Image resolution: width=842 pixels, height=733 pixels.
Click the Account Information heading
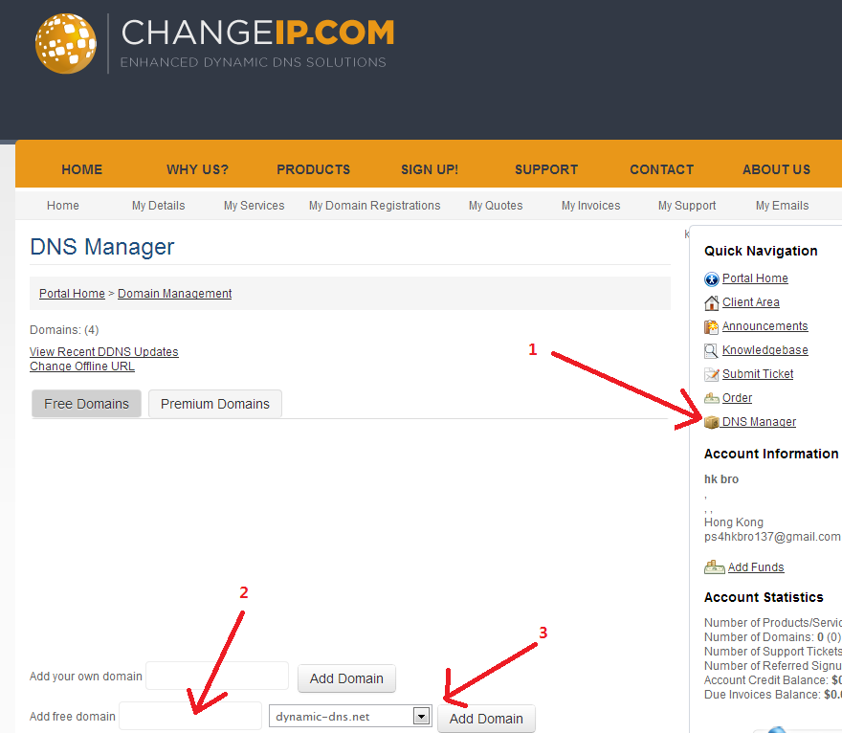coord(771,454)
